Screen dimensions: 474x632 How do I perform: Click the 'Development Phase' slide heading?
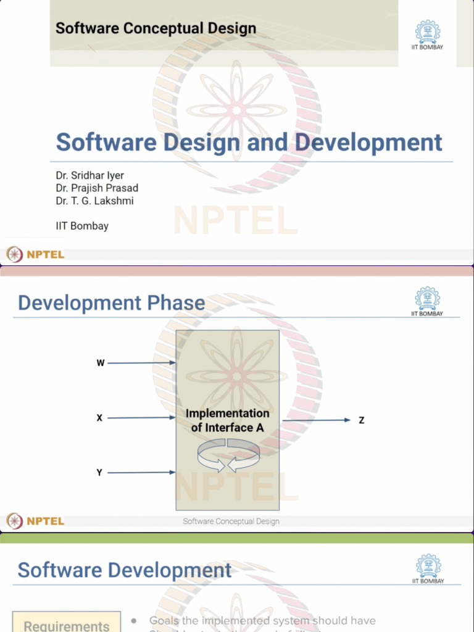(x=111, y=302)
